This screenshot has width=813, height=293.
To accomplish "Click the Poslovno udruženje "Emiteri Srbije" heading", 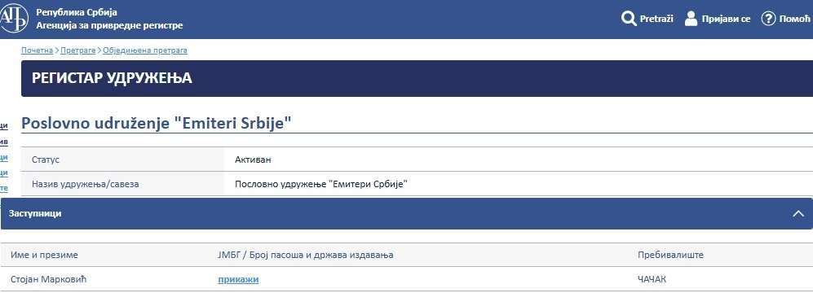I will click(x=156, y=124).
